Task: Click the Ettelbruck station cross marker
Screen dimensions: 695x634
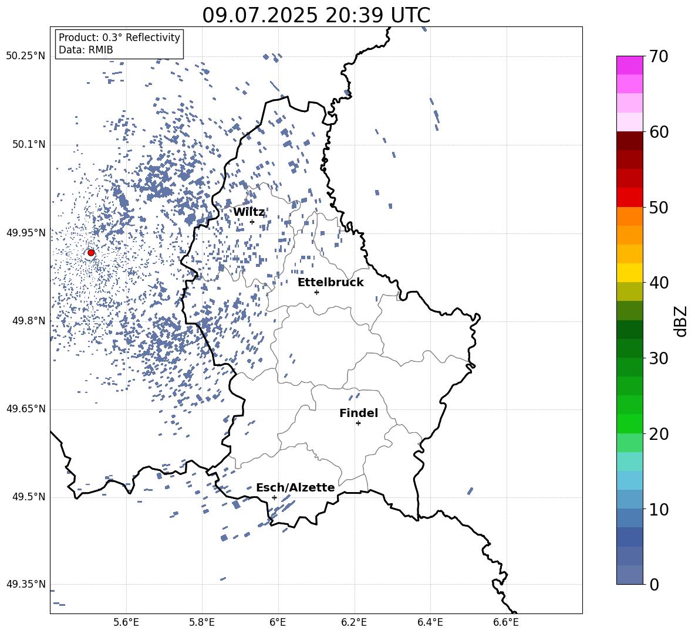Action: point(316,292)
